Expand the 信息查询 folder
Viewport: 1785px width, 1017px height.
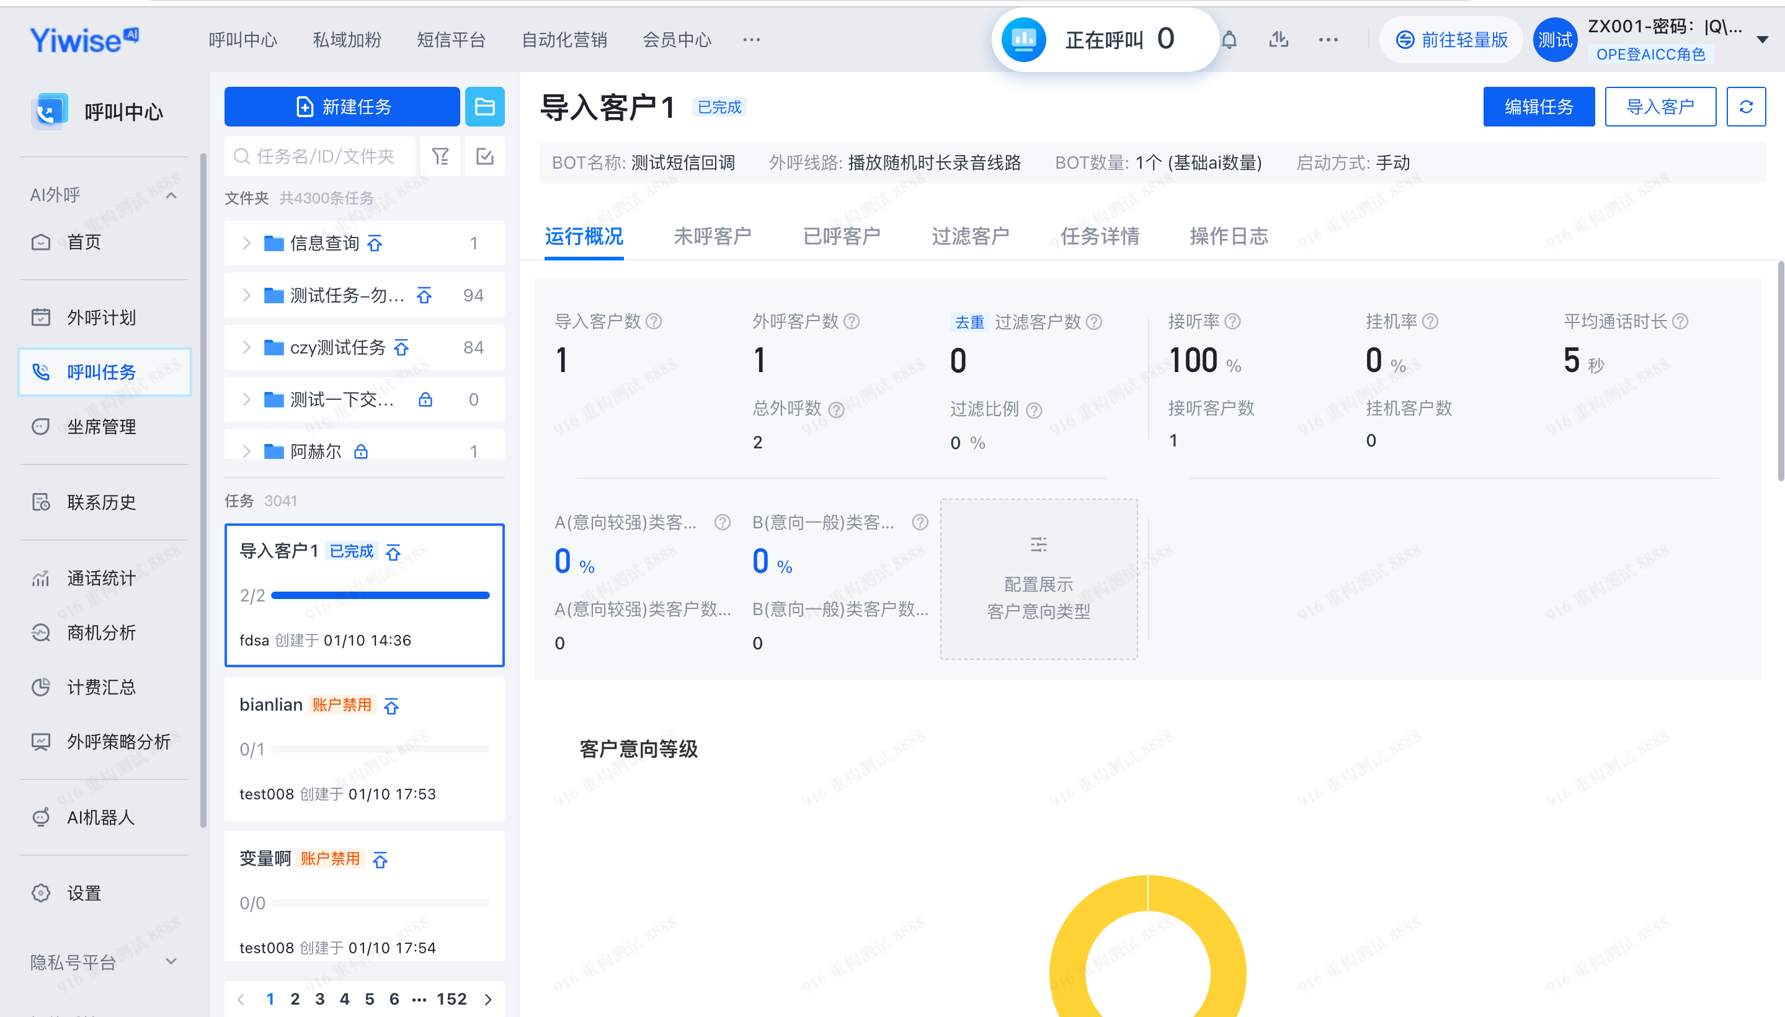click(246, 243)
